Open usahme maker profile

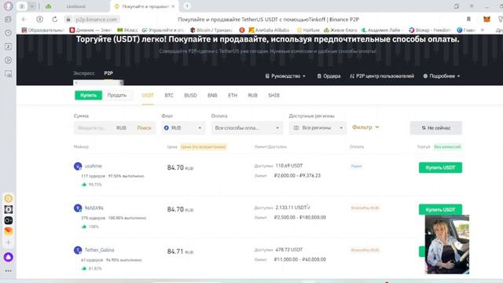pyautogui.click(x=93, y=166)
